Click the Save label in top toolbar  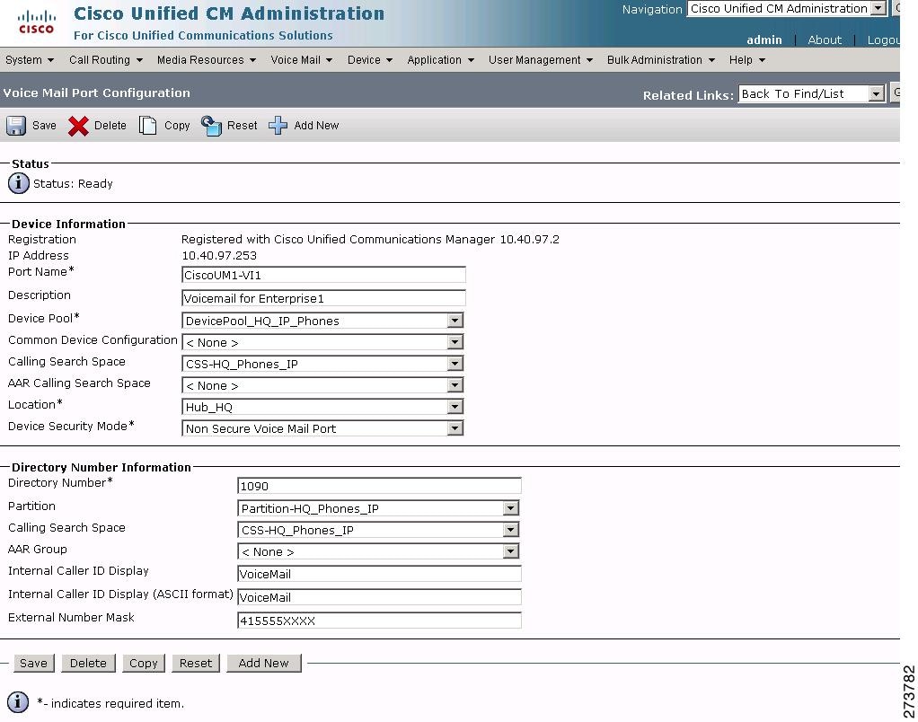click(45, 125)
